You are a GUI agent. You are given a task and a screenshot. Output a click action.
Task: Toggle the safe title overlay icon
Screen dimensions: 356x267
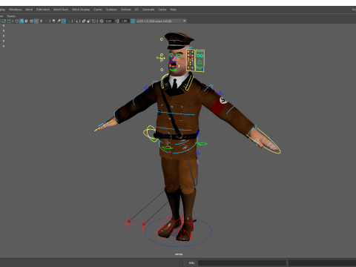(9, 21)
